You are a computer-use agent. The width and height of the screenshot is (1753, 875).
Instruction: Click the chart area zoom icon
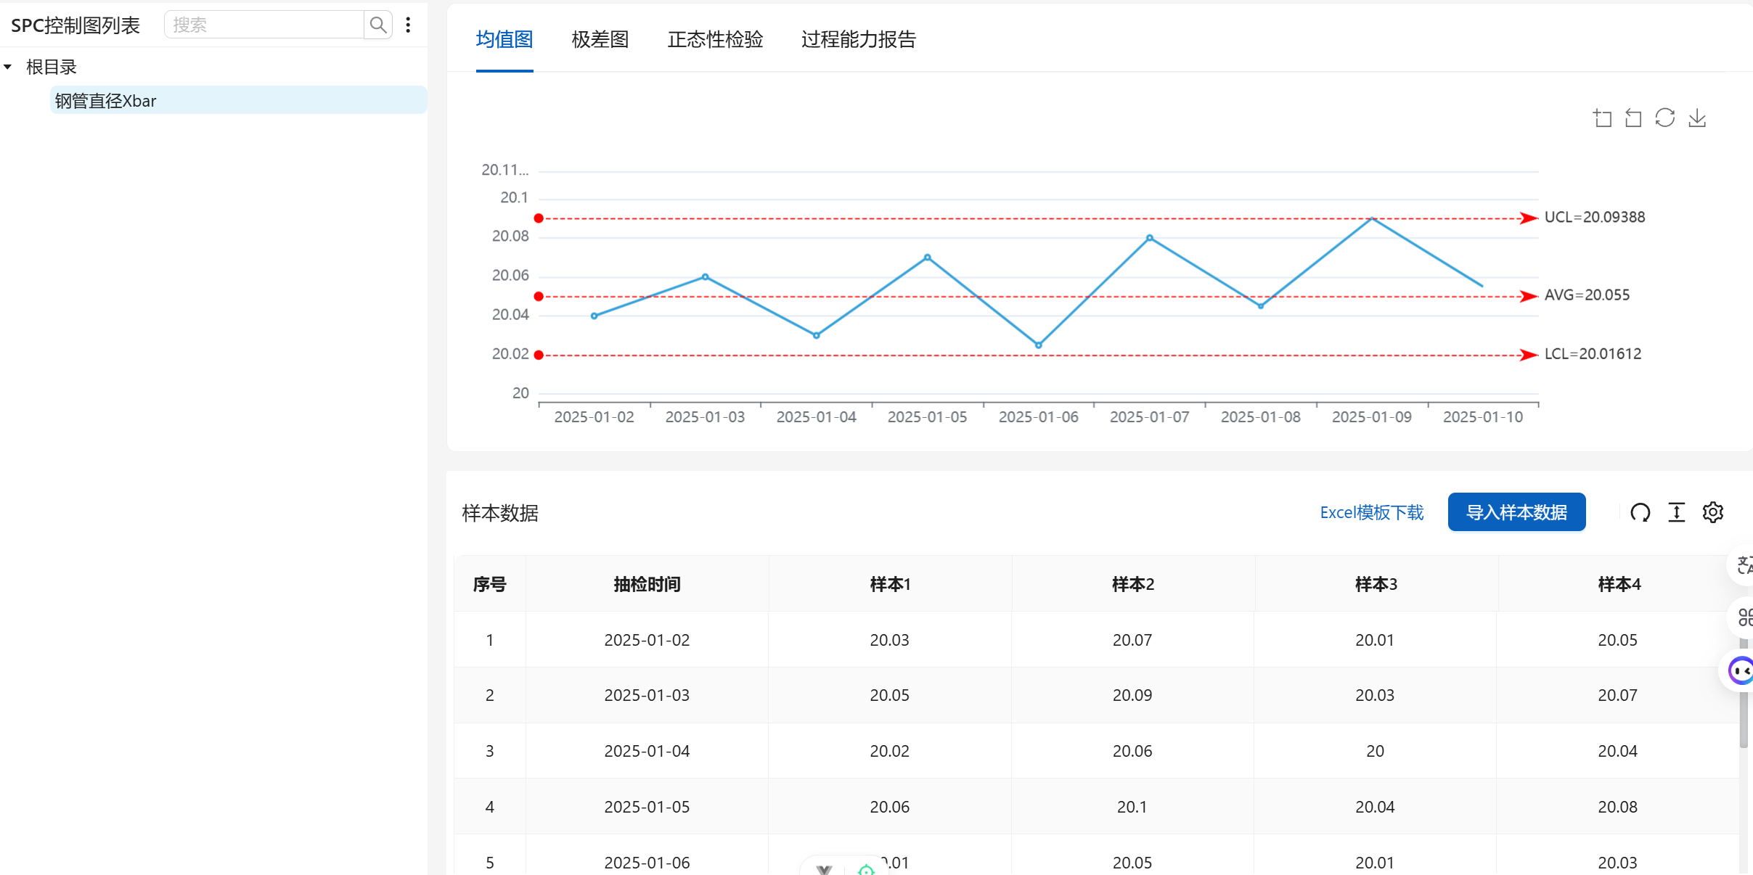pos(1602,118)
